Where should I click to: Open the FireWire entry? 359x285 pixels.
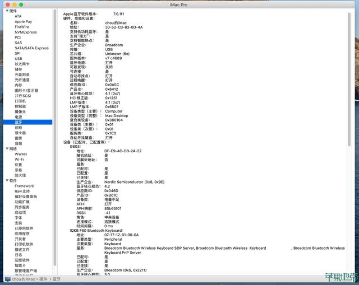[22, 27]
